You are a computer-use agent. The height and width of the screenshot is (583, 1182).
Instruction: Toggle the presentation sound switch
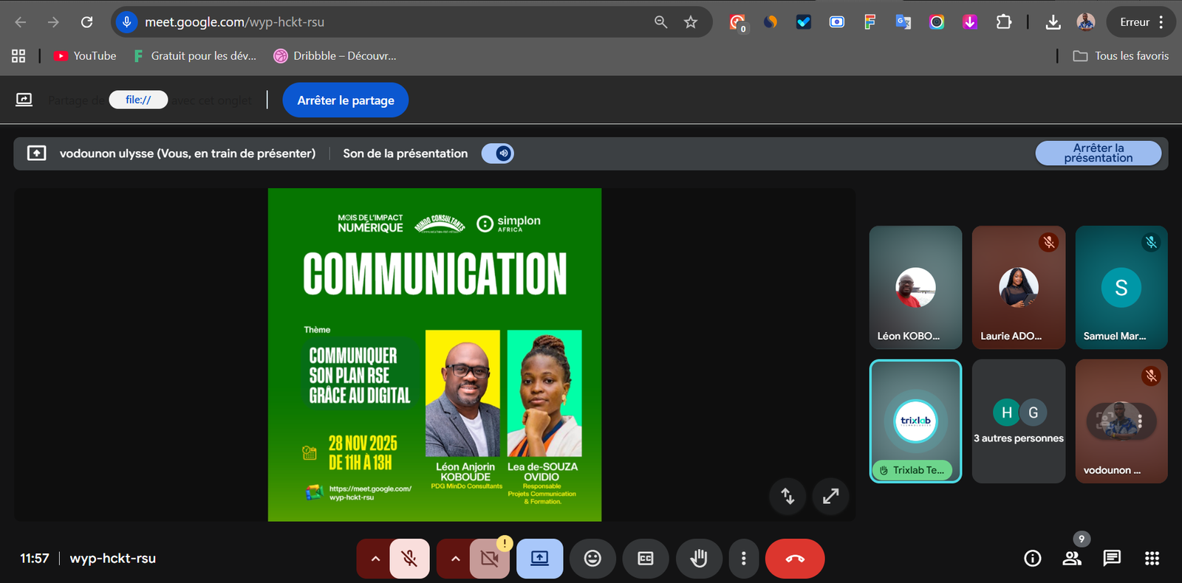click(498, 153)
